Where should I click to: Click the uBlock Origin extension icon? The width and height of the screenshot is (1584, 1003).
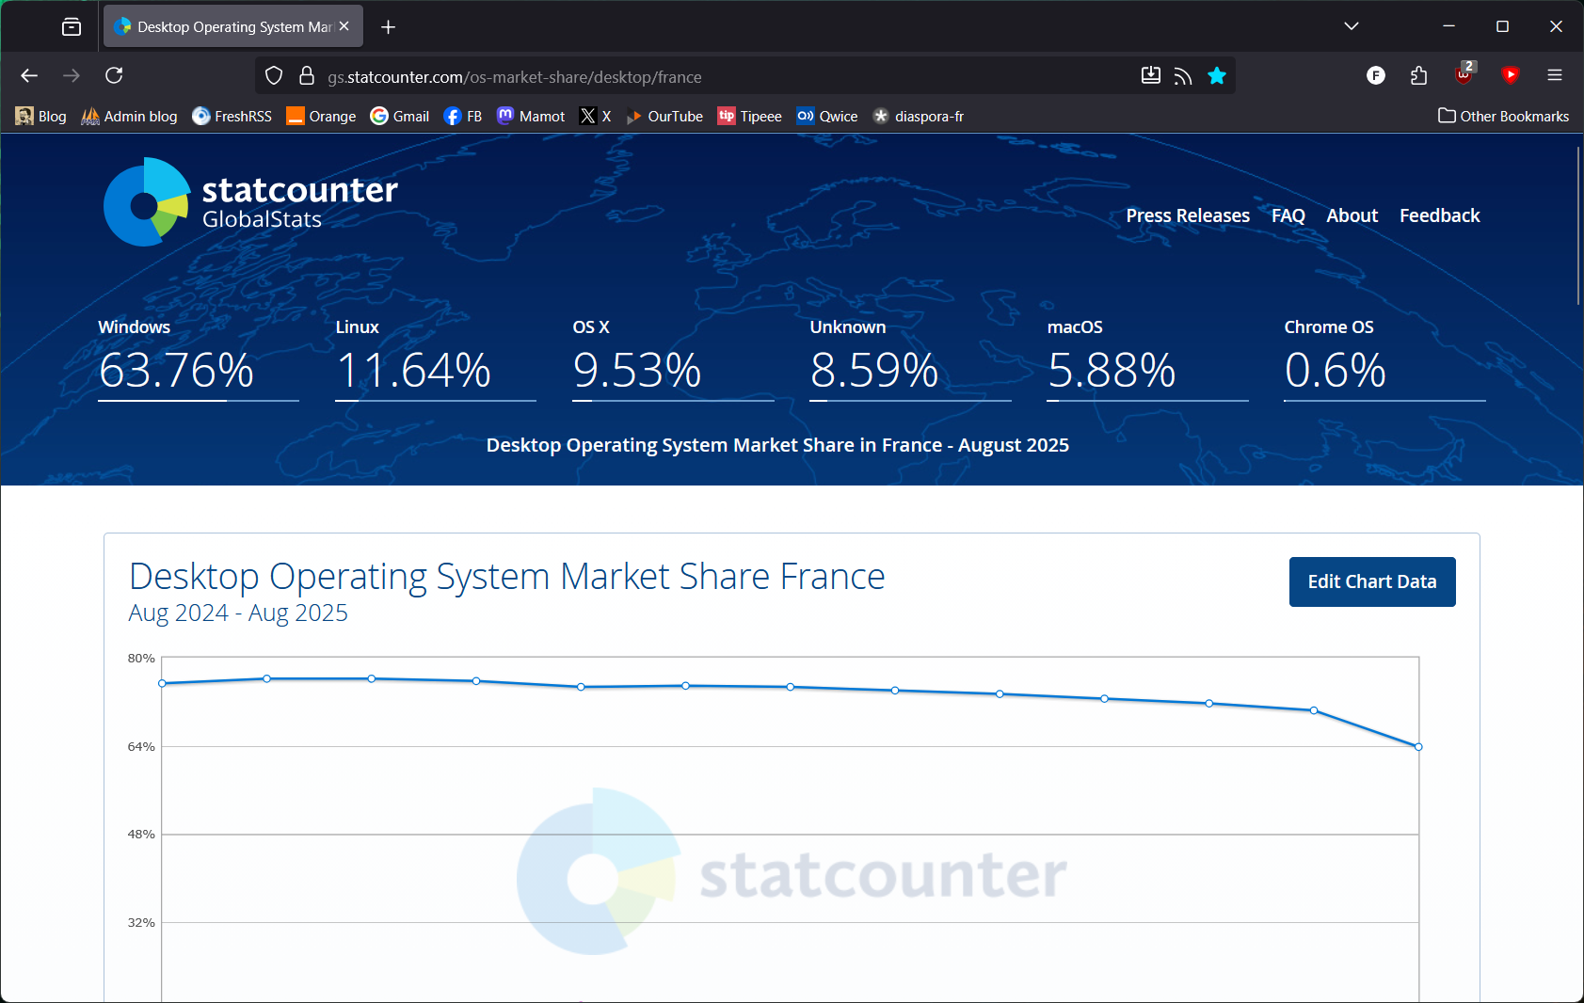pos(1464,75)
